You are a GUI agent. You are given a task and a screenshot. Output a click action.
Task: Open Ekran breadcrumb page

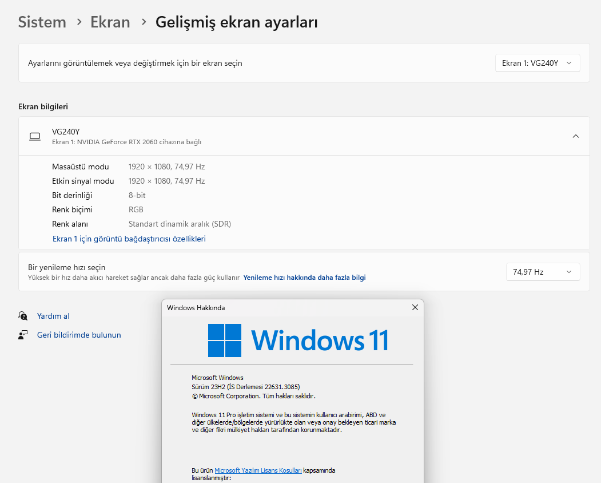pos(110,22)
